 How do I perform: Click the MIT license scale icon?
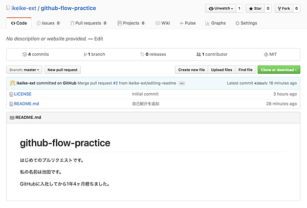pos(265,54)
